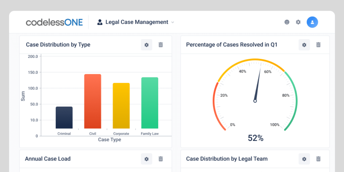This screenshot has height=172, width=344.
Task: Open settings for Case Distribution by Legal Team
Action: click(x=304, y=159)
